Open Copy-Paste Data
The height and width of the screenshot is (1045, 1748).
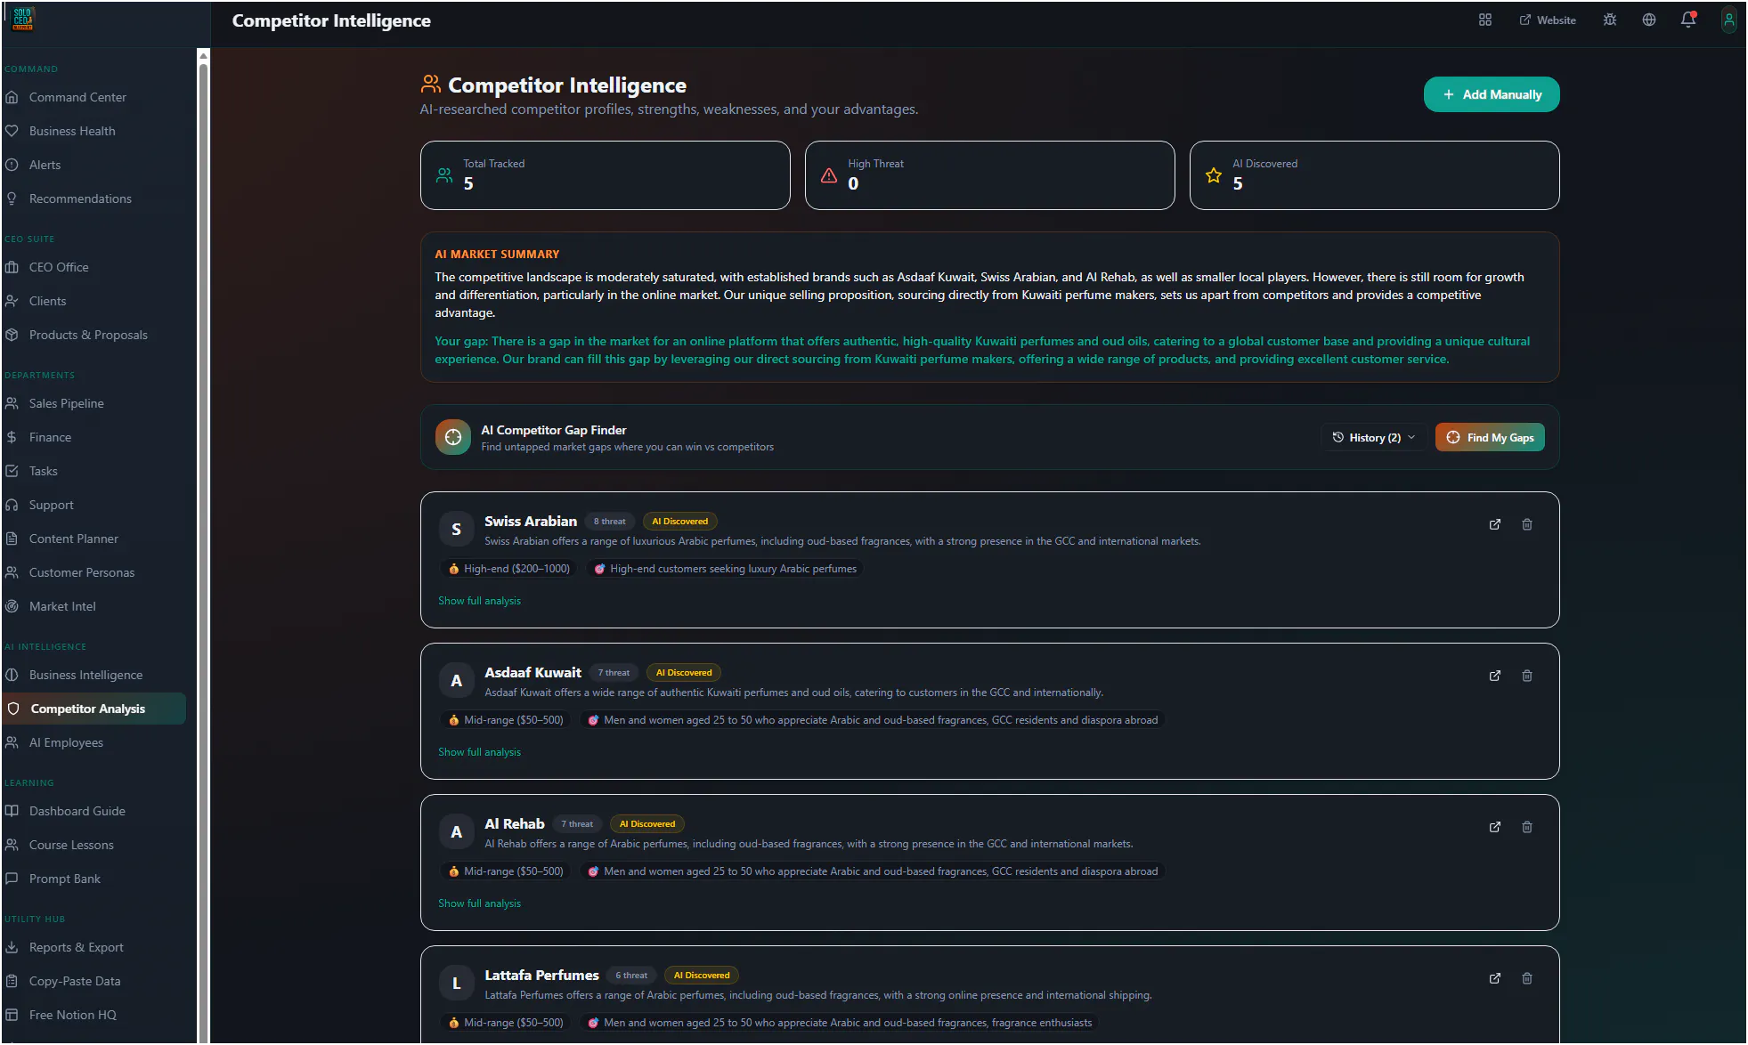(94, 981)
